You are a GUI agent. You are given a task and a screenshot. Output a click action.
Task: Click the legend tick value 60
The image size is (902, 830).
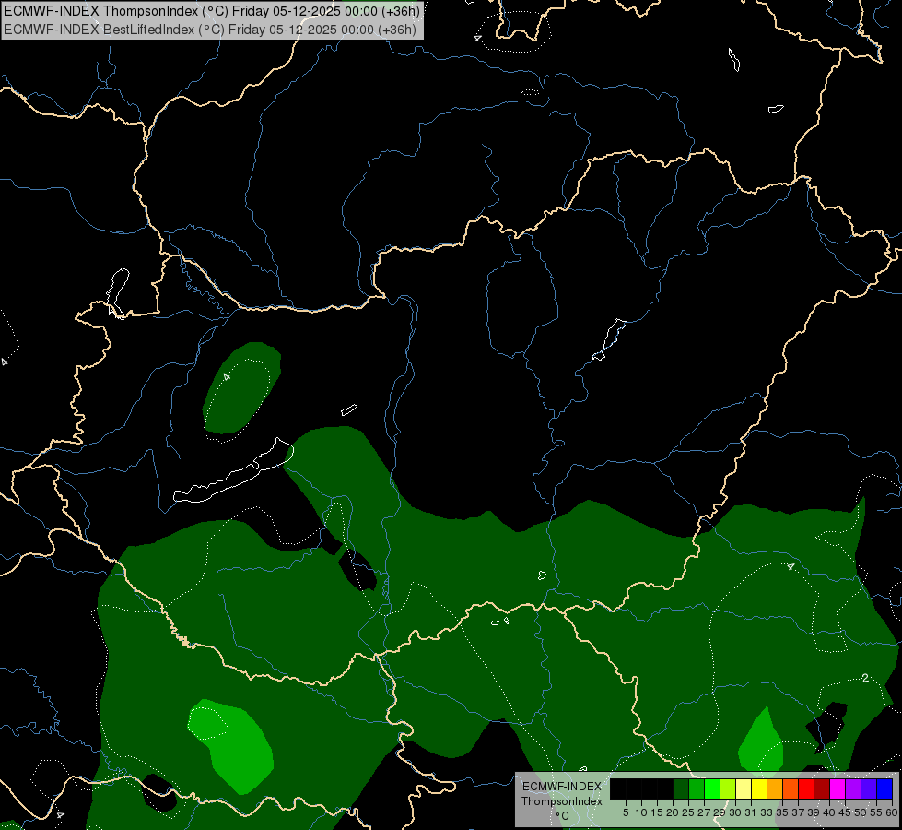[x=892, y=812]
